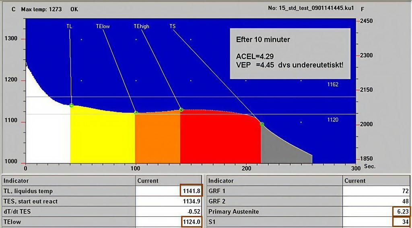
Task: Select the yellow region under the curve
Action: tap(103, 136)
